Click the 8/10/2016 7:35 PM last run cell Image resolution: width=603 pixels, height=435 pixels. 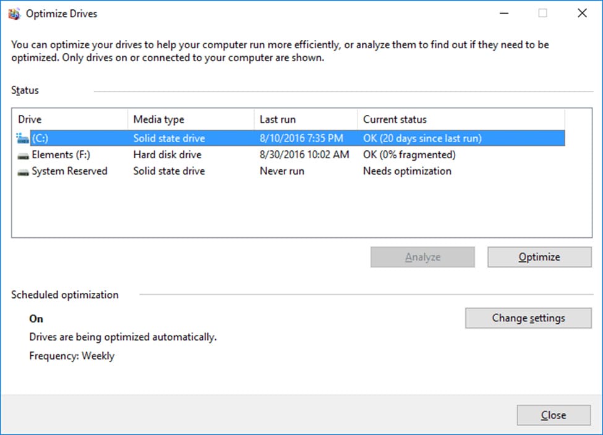[301, 138]
